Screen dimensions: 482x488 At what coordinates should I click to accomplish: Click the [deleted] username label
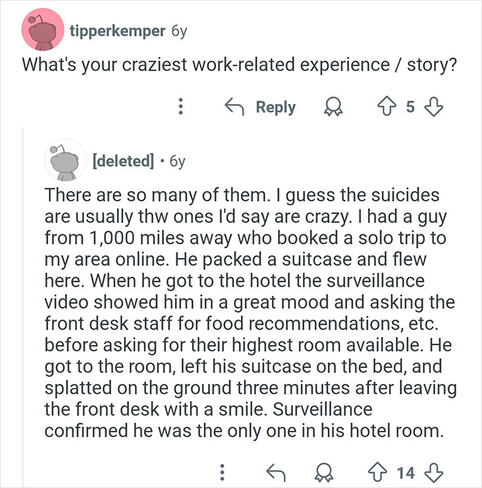pyautogui.click(x=123, y=161)
